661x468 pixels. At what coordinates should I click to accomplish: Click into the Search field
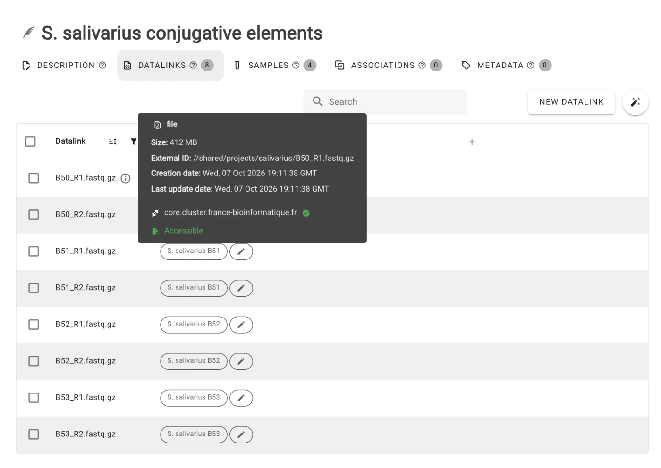point(385,102)
